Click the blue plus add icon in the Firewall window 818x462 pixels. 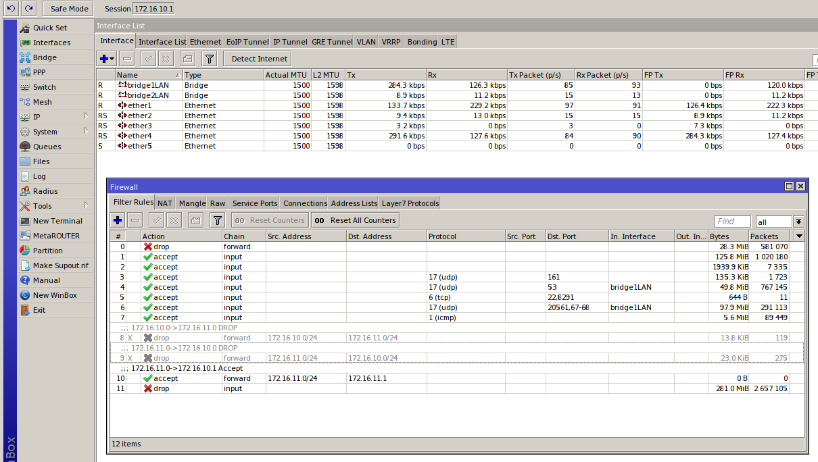pos(118,220)
